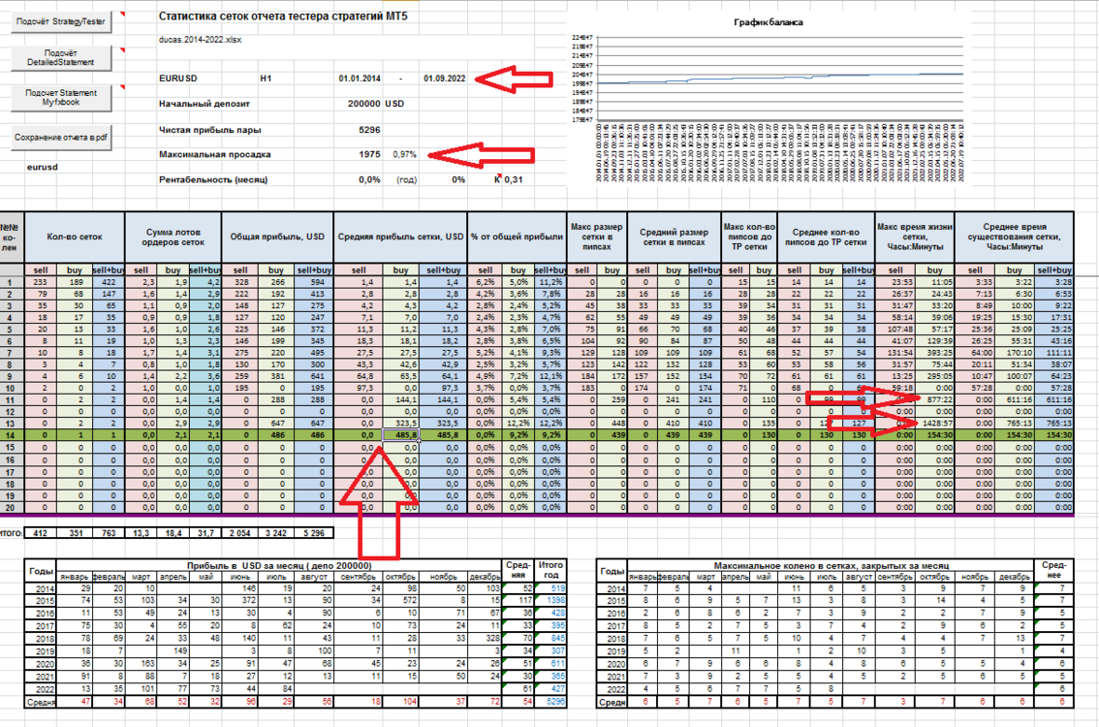Click totals cell '412'
This screenshot has width=1099, height=727.
coord(41,533)
